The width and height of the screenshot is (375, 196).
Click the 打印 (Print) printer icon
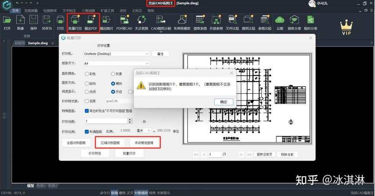pyautogui.click(x=60, y=20)
